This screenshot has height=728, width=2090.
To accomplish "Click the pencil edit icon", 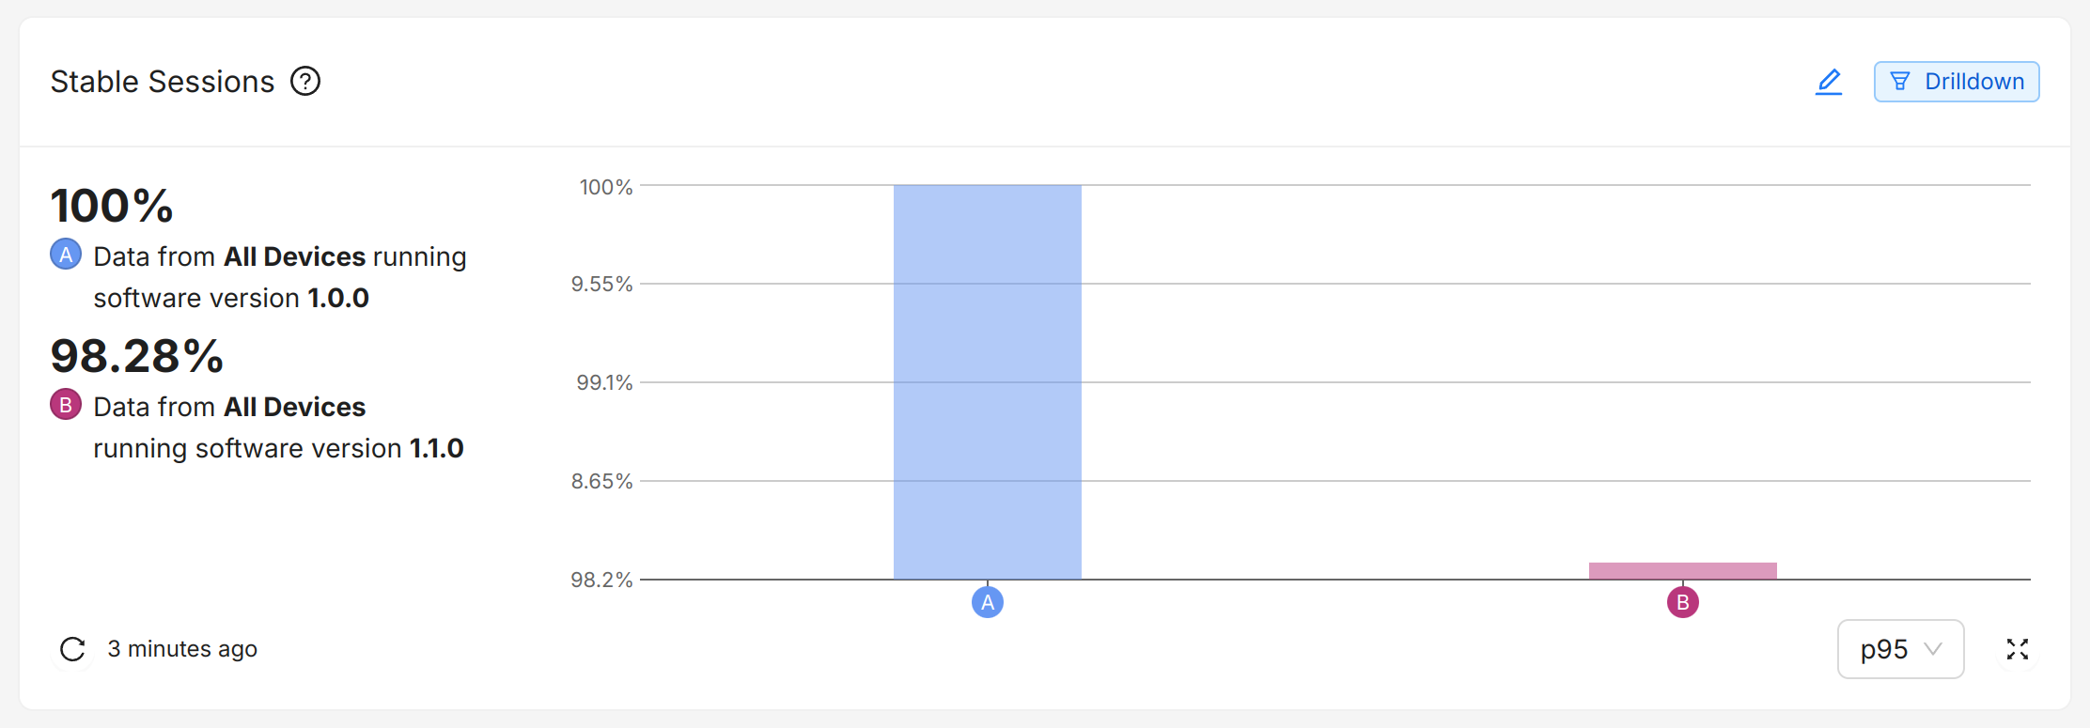I will (x=1829, y=82).
